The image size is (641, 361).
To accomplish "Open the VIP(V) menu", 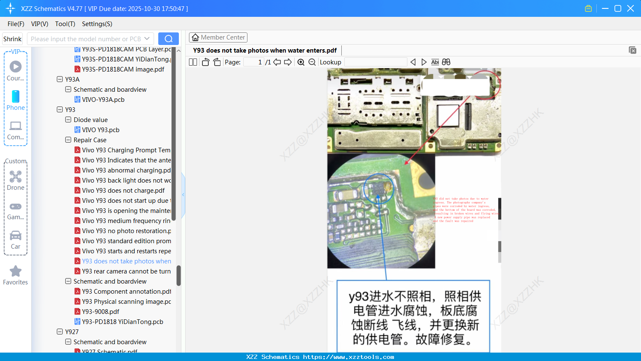I will pyautogui.click(x=40, y=24).
